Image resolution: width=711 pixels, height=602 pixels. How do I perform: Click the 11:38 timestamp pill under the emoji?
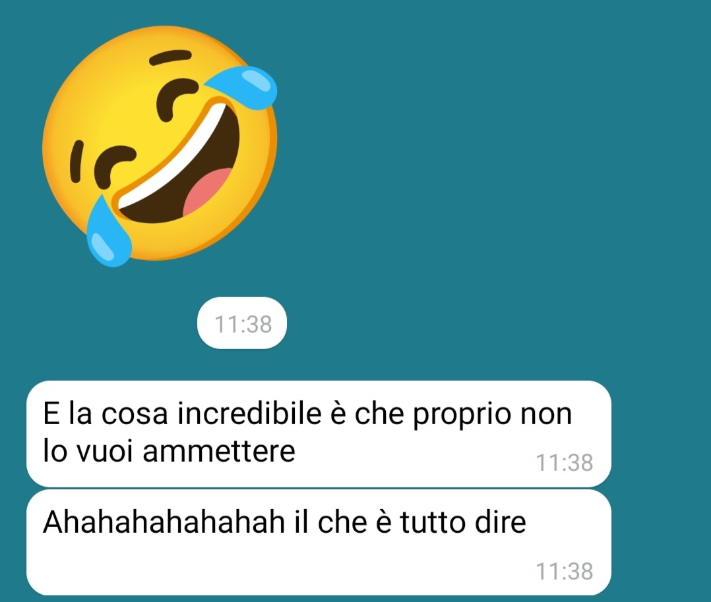pyautogui.click(x=242, y=323)
